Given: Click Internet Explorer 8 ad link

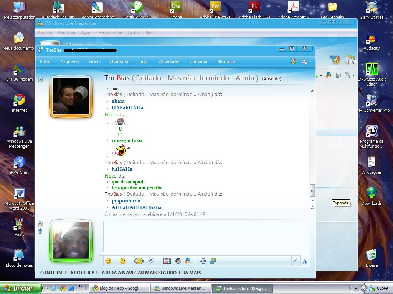Looking at the screenshot, I should 121,273.
